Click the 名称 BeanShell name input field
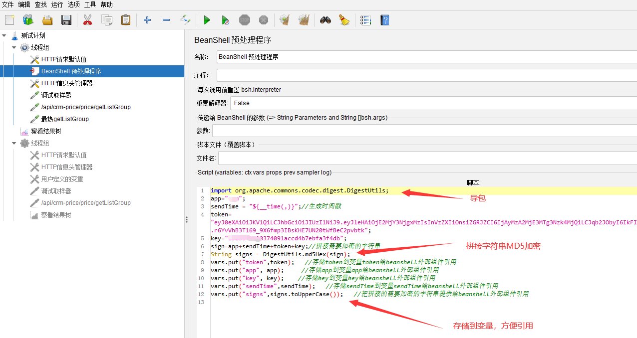The width and height of the screenshot is (637, 338). (x=349, y=56)
